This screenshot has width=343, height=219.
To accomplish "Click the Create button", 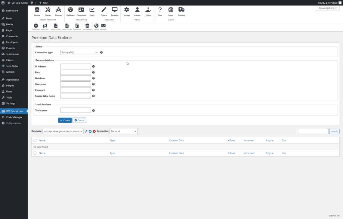I will click(x=65, y=120).
